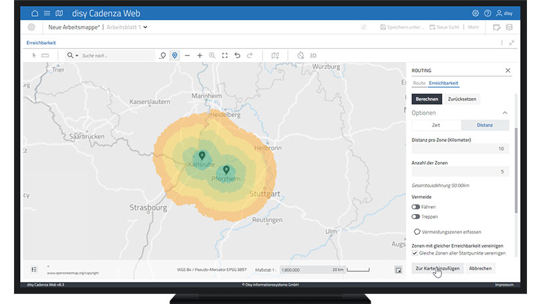
Task: Toggle the blue location marker tool
Action: (x=174, y=55)
